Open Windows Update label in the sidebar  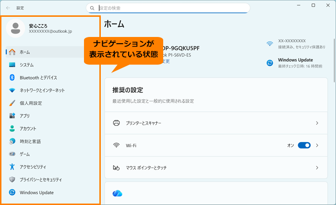(36, 193)
